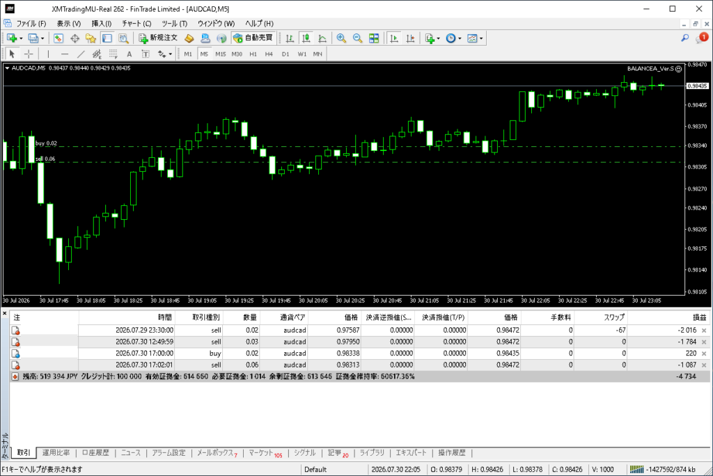Viewport: 713px width, 476px height.
Task: Select the crosshair cursor tool
Action: 29,54
